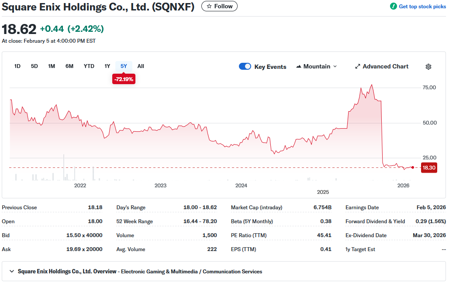Open the Mountain chart type dropdown
Image resolution: width=449 pixels, height=286 pixels.
pyautogui.click(x=317, y=67)
